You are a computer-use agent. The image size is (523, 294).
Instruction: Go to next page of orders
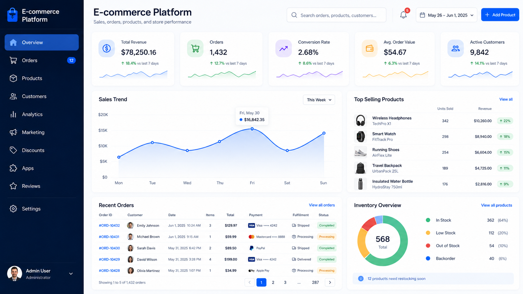click(x=330, y=282)
